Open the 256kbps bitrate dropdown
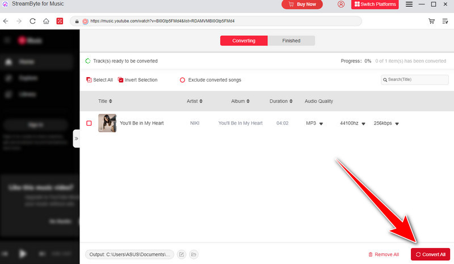This screenshot has width=454, height=264. 386,123
